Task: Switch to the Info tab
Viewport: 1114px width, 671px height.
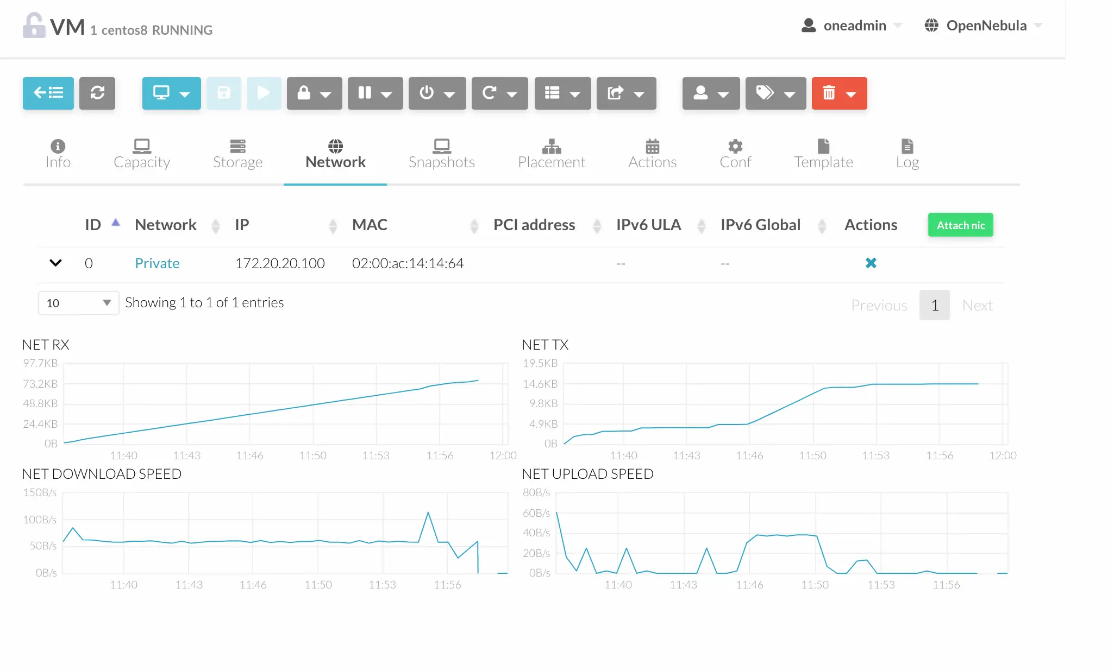Action: tap(58, 155)
